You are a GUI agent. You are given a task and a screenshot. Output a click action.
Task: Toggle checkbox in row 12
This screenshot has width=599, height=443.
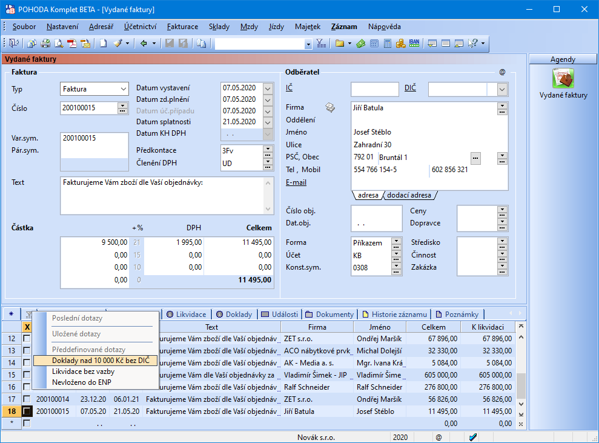[27, 338]
